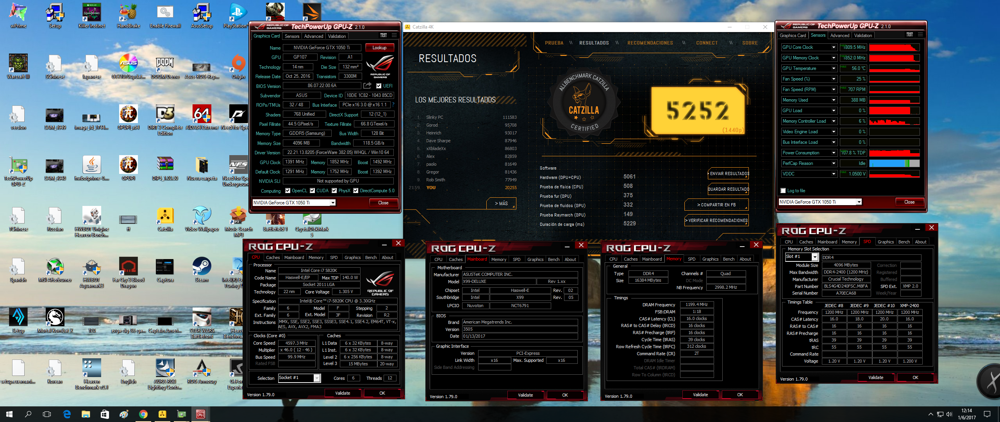Toggle the UEFI checkbox in GPU-Z
This screenshot has height=422, width=1000.
pyautogui.click(x=379, y=86)
